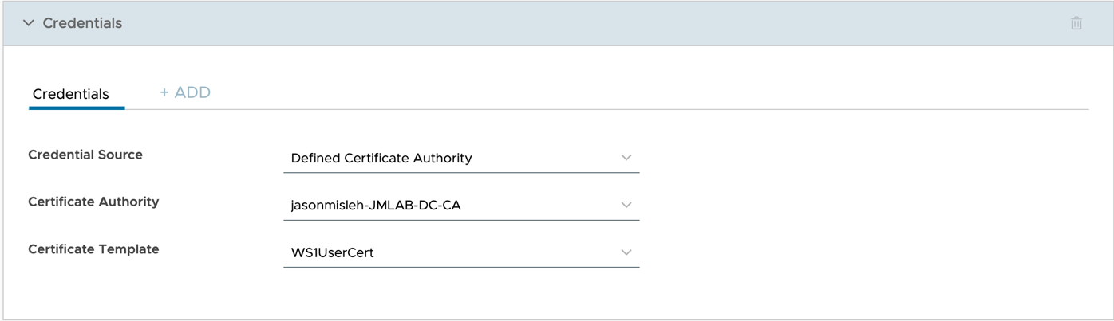Click the Credential Source field label
1114x321 pixels.
[85, 155]
